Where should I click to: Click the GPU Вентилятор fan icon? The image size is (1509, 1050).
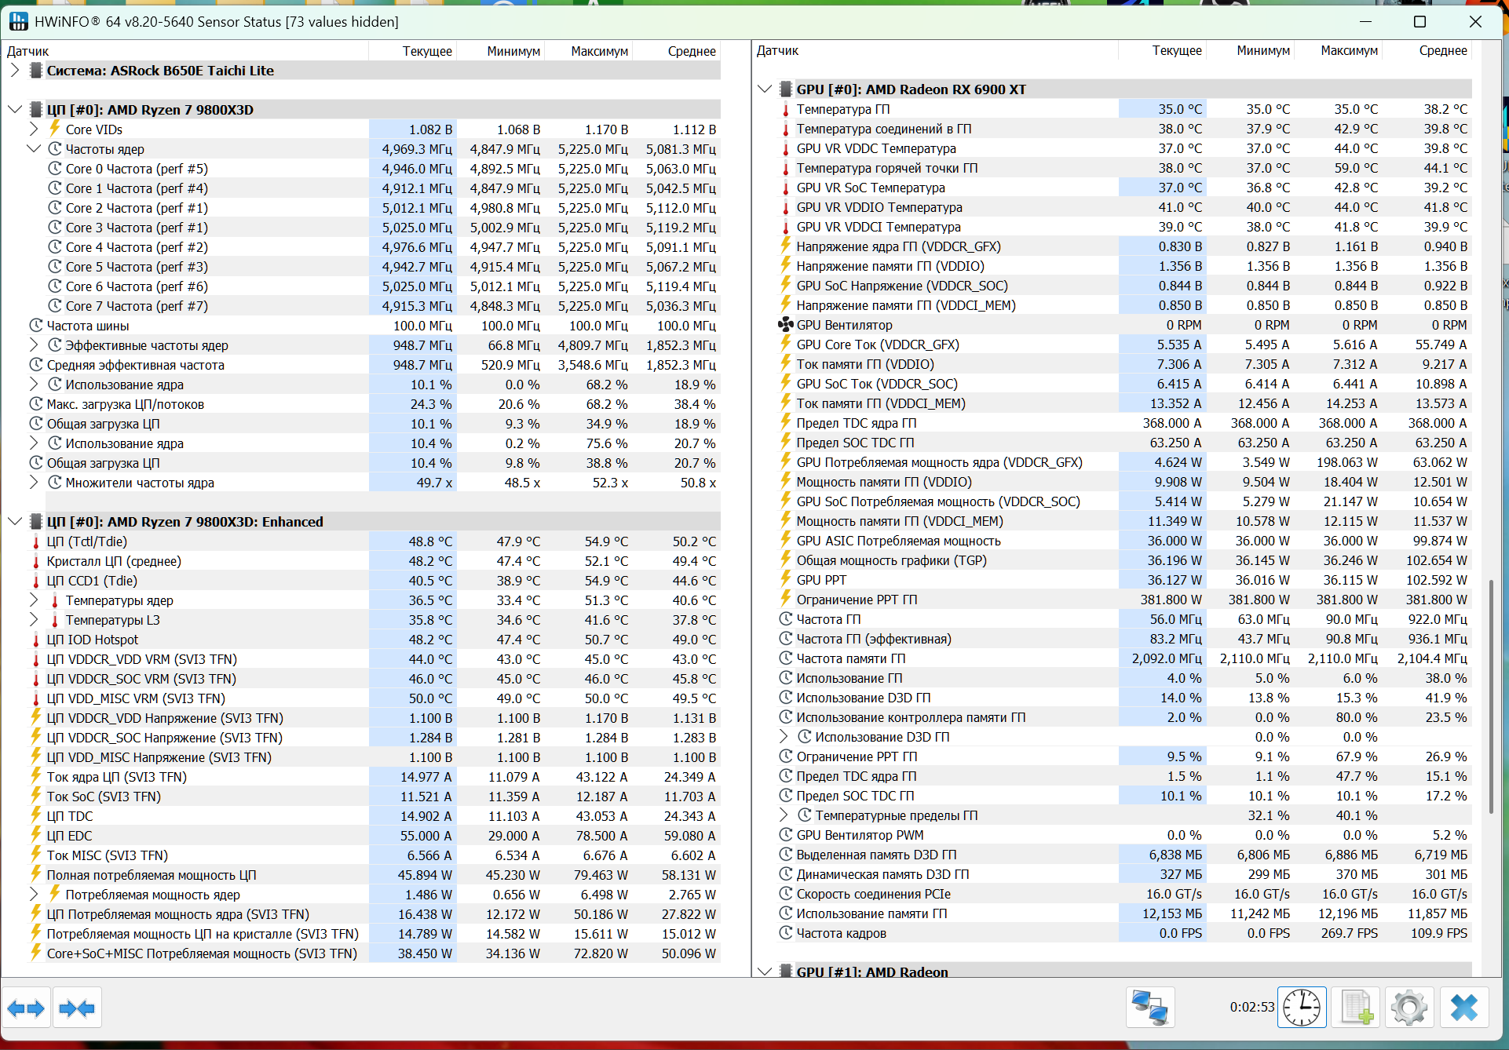tap(785, 325)
